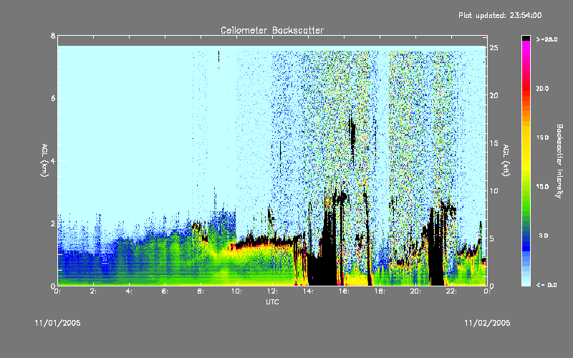Image resolution: width=573 pixels, height=358 pixels.
Task: Click the "10" tick on kft axis
Action: (494, 190)
